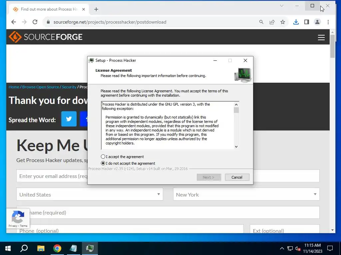341x255 pixels.
Task: Click the share page icon in Chrome
Action: 272,22
